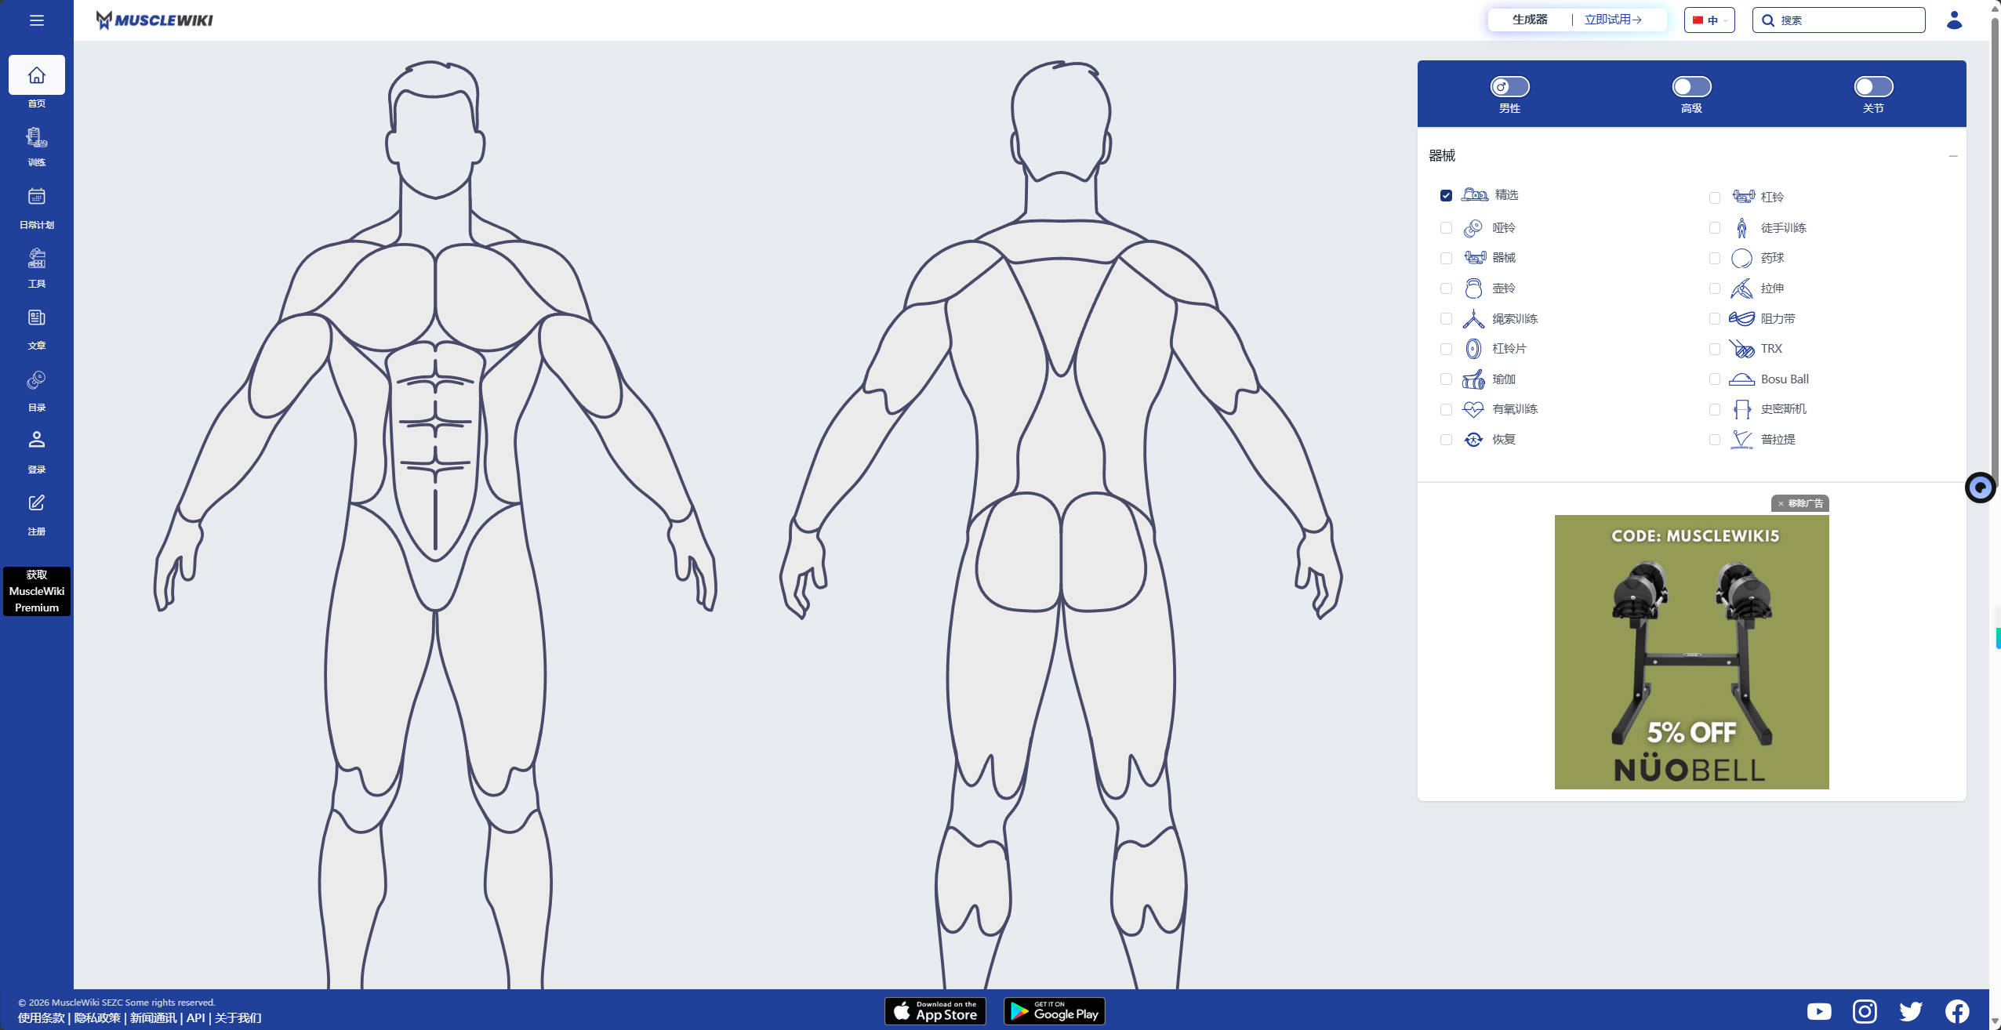Click the 获取 MuscleWiki Premium button
2001x1030 pixels.
coord(36,591)
